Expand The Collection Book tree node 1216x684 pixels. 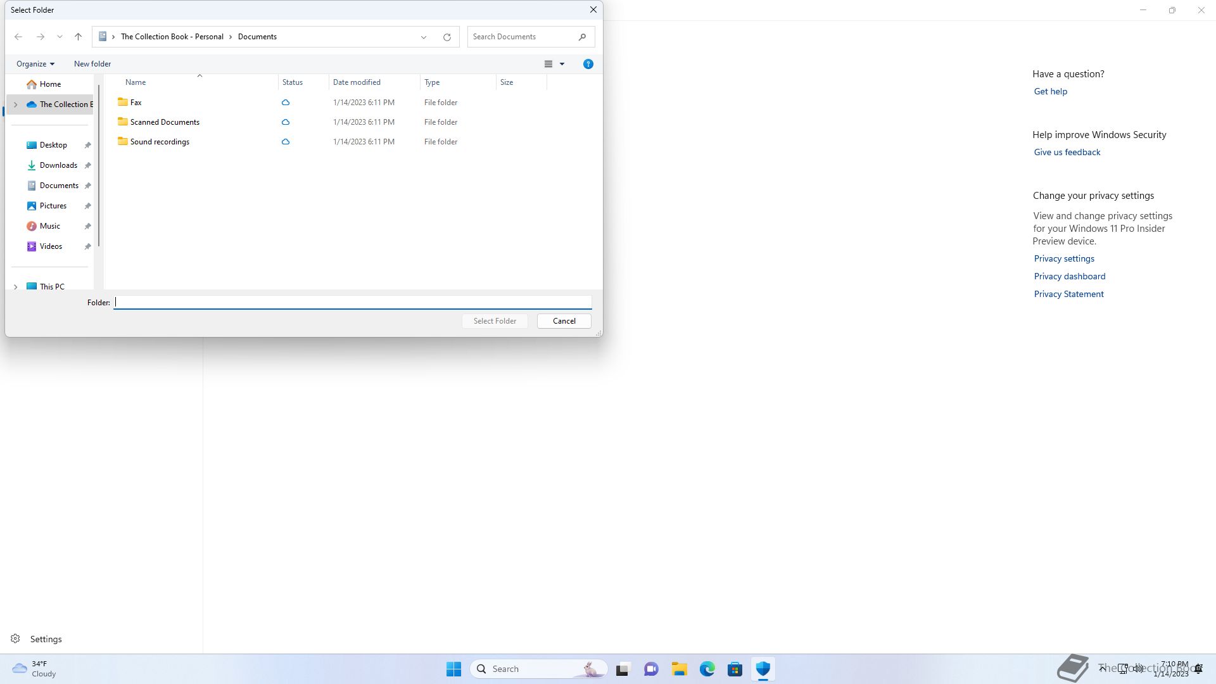tap(16, 104)
